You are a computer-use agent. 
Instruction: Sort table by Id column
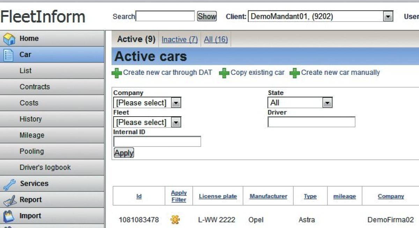click(x=139, y=196)
